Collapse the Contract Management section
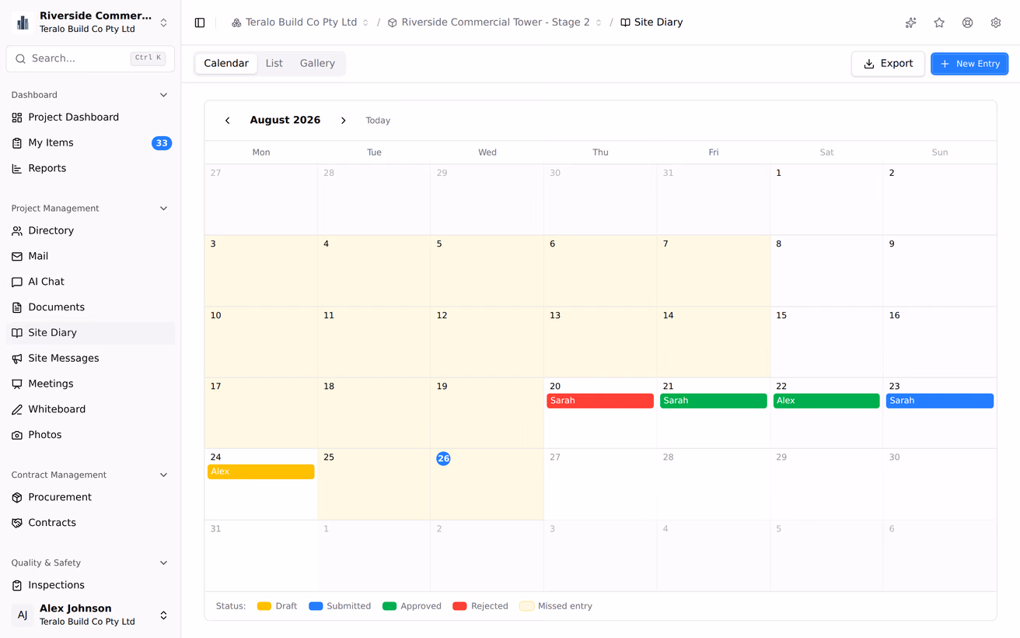1020x638 pixels. click(163, 475)
